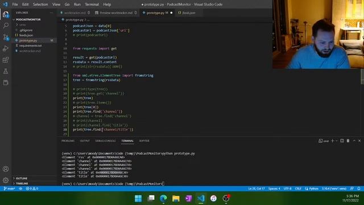This screenshot has height=205, width=364.
Task: Click the main branch indicator
Action: point(9,188)
